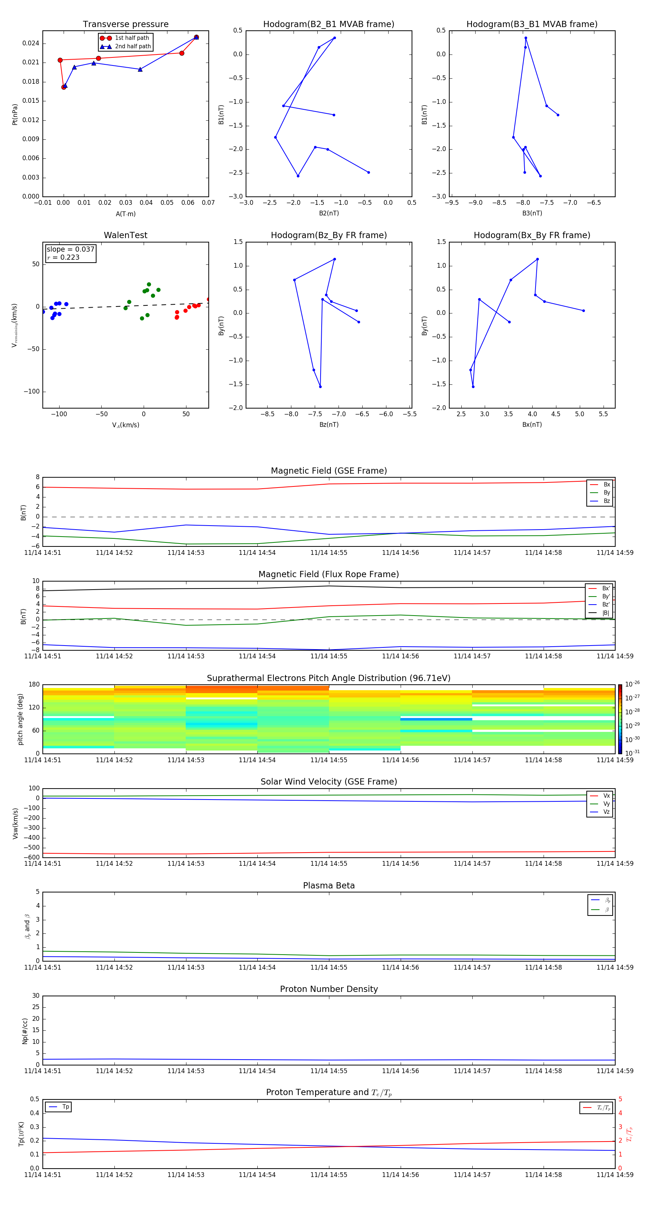Click the βp entry in Plasma Beta legend
This screenshot has width=658, height=1207.
pyautogui.click(x=600, y=900)
